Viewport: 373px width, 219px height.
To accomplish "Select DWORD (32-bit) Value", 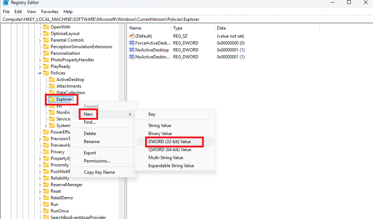I will pyautogui.click(x=175, y=142).
